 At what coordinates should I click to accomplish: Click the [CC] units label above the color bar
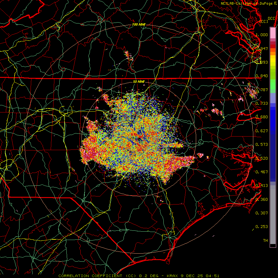pos(264,21)
